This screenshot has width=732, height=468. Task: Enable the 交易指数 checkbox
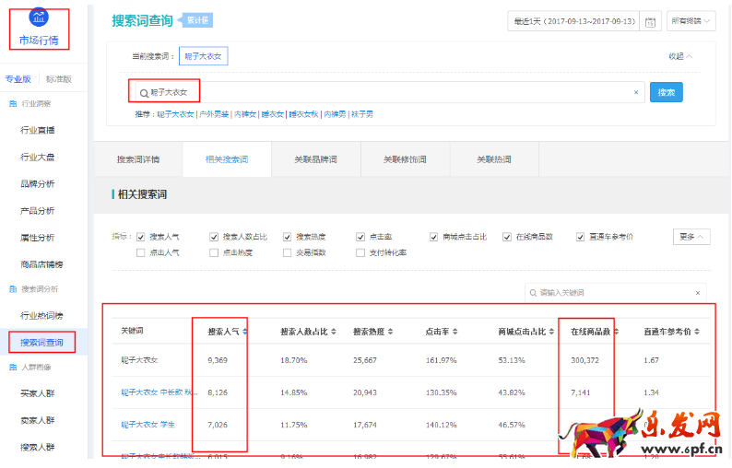(288, 252)
